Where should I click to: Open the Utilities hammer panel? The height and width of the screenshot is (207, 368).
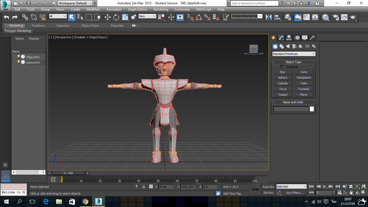(x=312, y=38)
